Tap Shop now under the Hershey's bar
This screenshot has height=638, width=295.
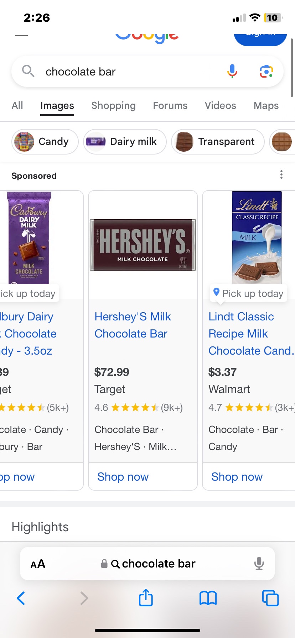pyautogui.click(x=123, y=476)
